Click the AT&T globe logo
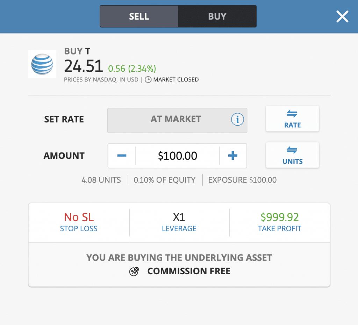Image resolution: width=358 pixels, height=325 pixels. click(42, 64)
